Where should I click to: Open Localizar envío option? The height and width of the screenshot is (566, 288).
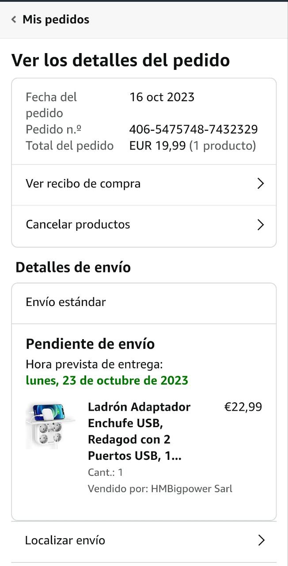pyautogui.click(x=65, y=540)
